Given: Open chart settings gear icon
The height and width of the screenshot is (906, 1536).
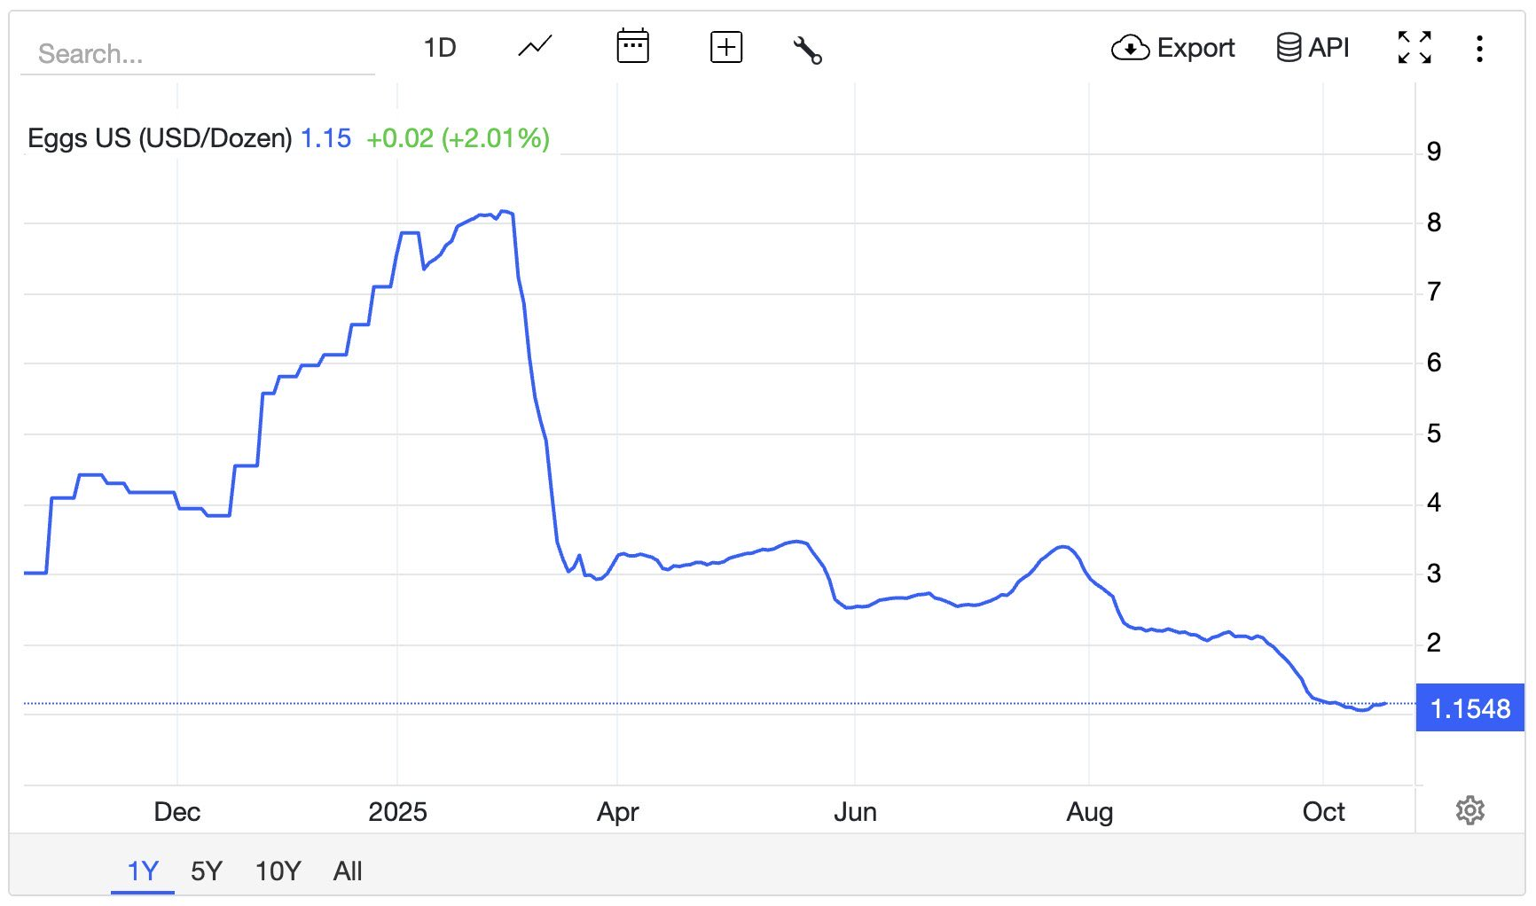Looking at the screenshot, I should point(1469,810).
